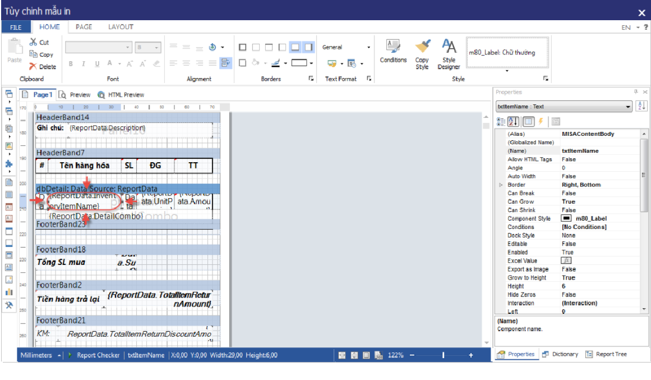Expand the Border property row
The image size is (651, 380).
point(500,185)
